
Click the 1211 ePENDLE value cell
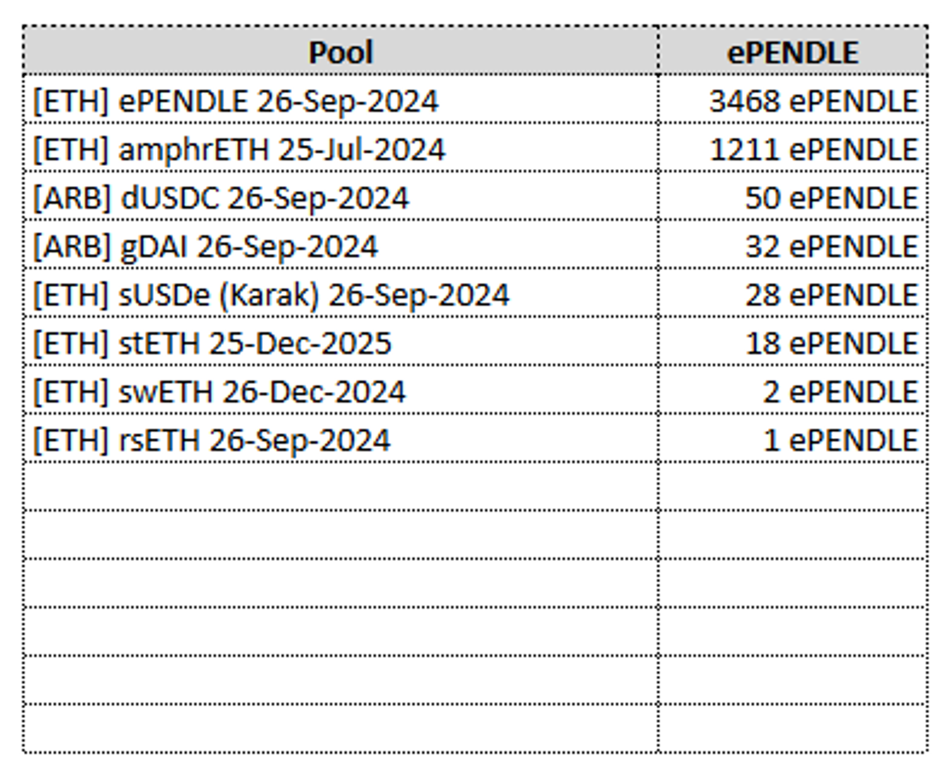pyautogui.click(x=813, y=149)
